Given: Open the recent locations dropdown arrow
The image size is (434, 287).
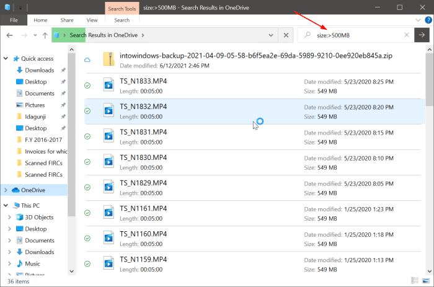Looking at the screenshot, I should tap(35, 35).
